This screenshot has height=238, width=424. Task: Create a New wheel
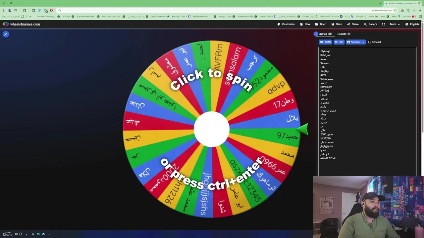[x=305, y=24]
